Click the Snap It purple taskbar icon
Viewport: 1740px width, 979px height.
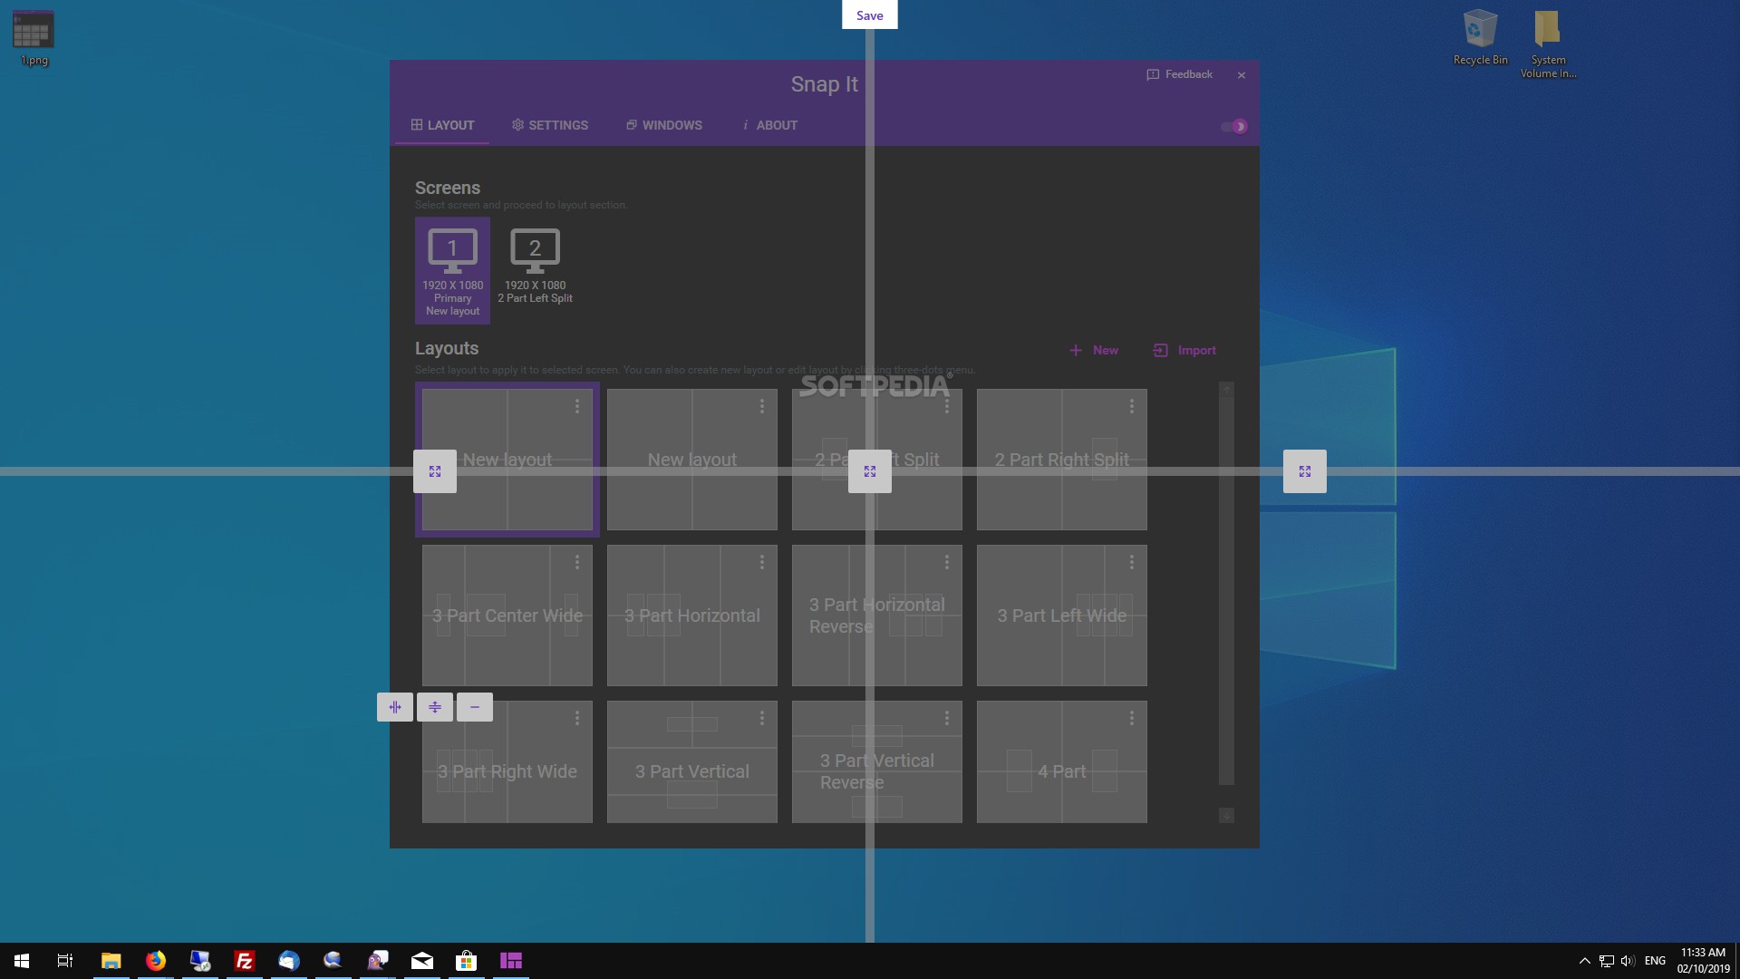pos(511,961)
